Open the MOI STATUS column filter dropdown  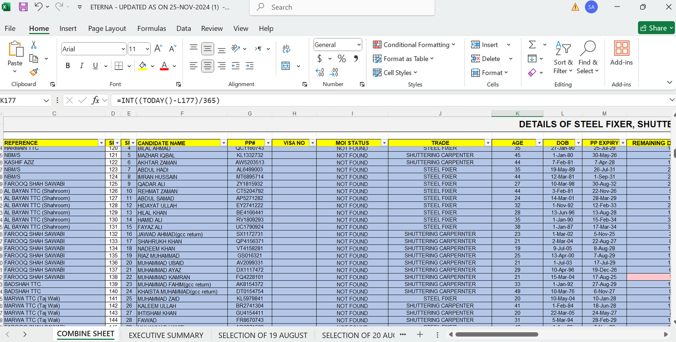(384, 143)
